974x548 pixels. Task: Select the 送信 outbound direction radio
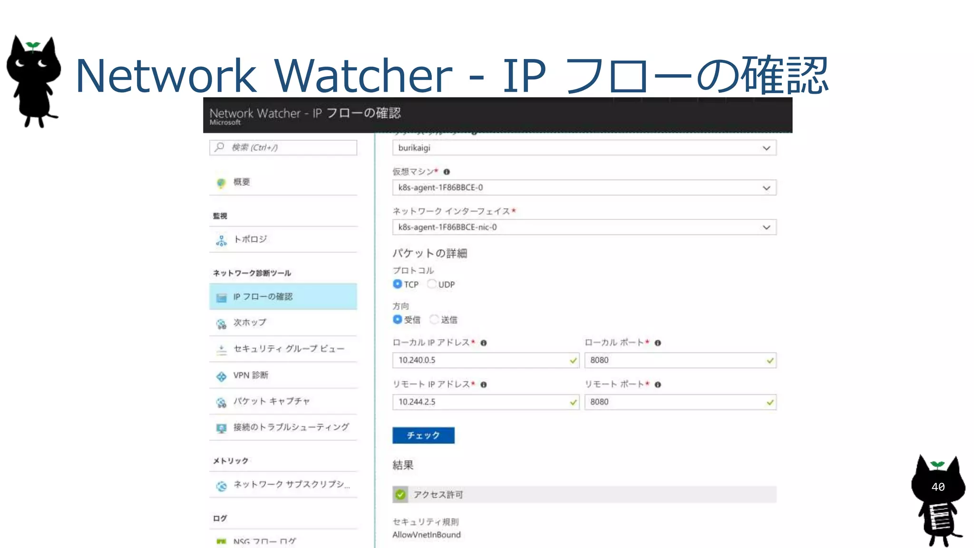(434, 319)
